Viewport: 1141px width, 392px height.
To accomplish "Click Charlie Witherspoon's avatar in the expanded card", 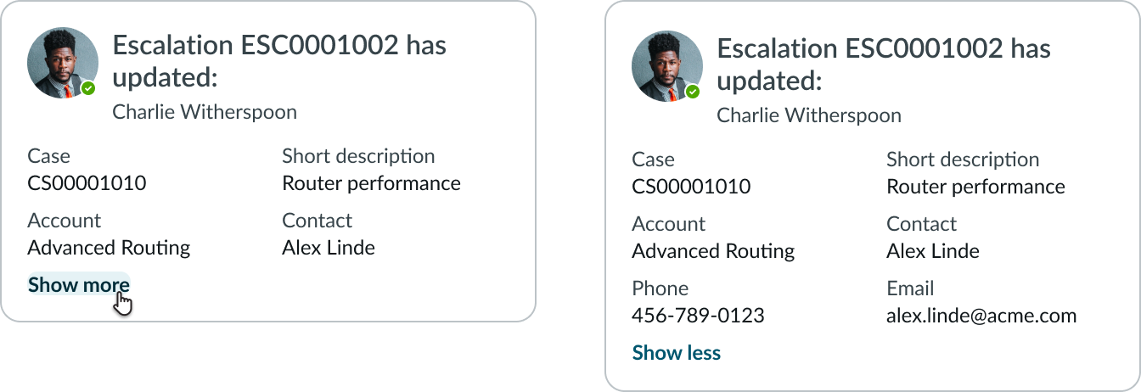I will (666, 66).
